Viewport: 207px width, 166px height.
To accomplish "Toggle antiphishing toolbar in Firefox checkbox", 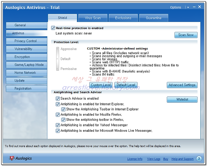I will point(63,120).
